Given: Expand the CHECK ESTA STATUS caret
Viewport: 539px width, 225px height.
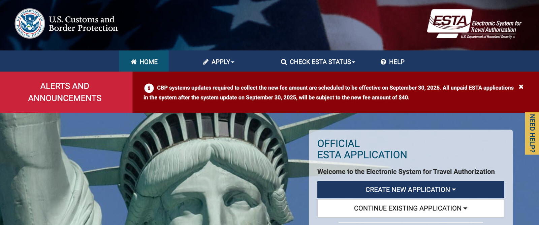Looking at the screenshot, I should (353, 62).
